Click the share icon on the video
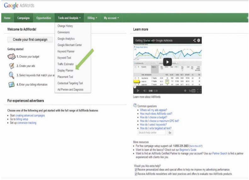This screenshot has height=180, width=249. pos(194,41)
